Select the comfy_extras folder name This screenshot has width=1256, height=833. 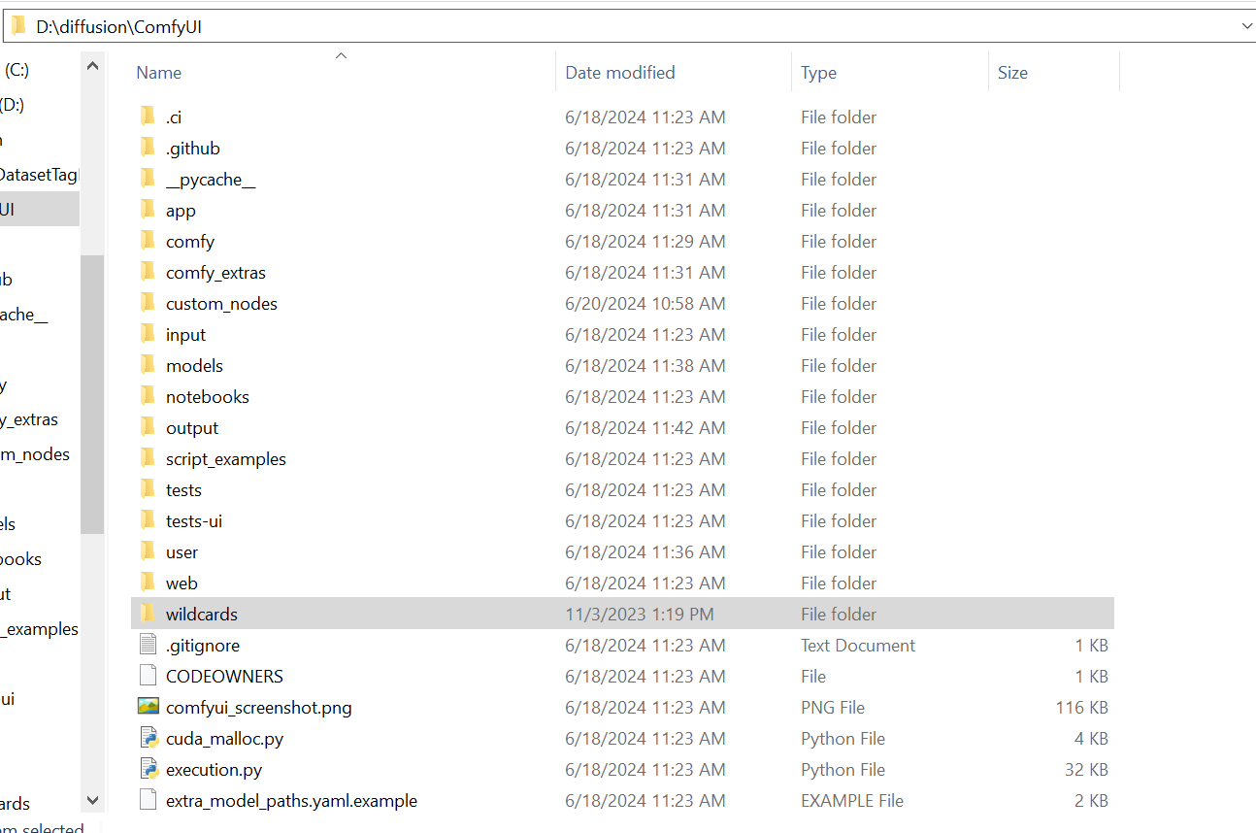(x=215, y=273)
